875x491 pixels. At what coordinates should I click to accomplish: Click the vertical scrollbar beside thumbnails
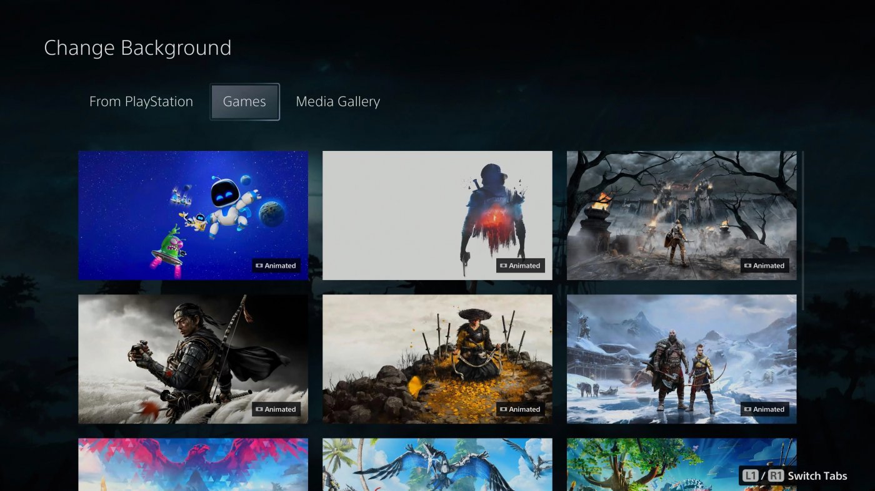(x=803, y=231)
